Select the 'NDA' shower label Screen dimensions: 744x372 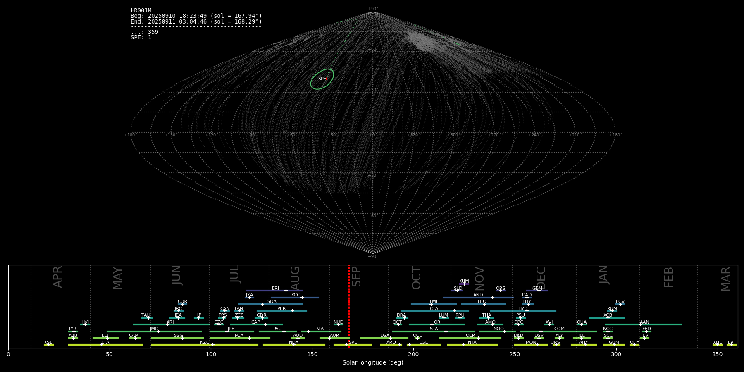pyautogui.click(x=294, y=342)
